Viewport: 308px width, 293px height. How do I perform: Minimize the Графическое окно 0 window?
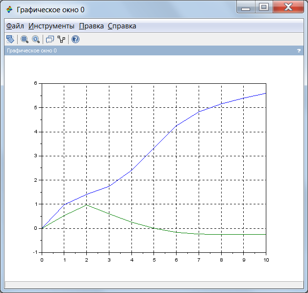[246, 7]
